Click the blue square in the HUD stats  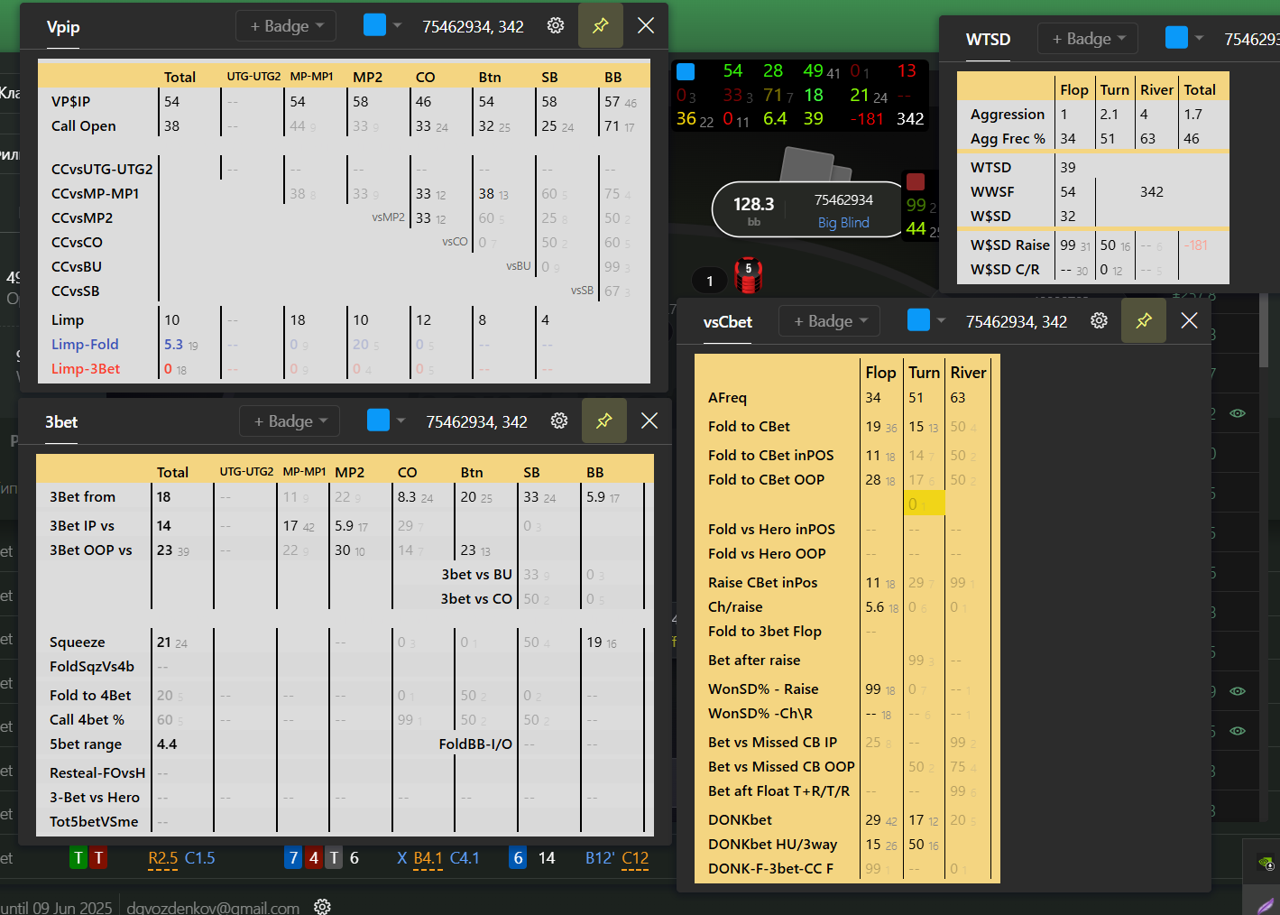click(x=686, y=71)
